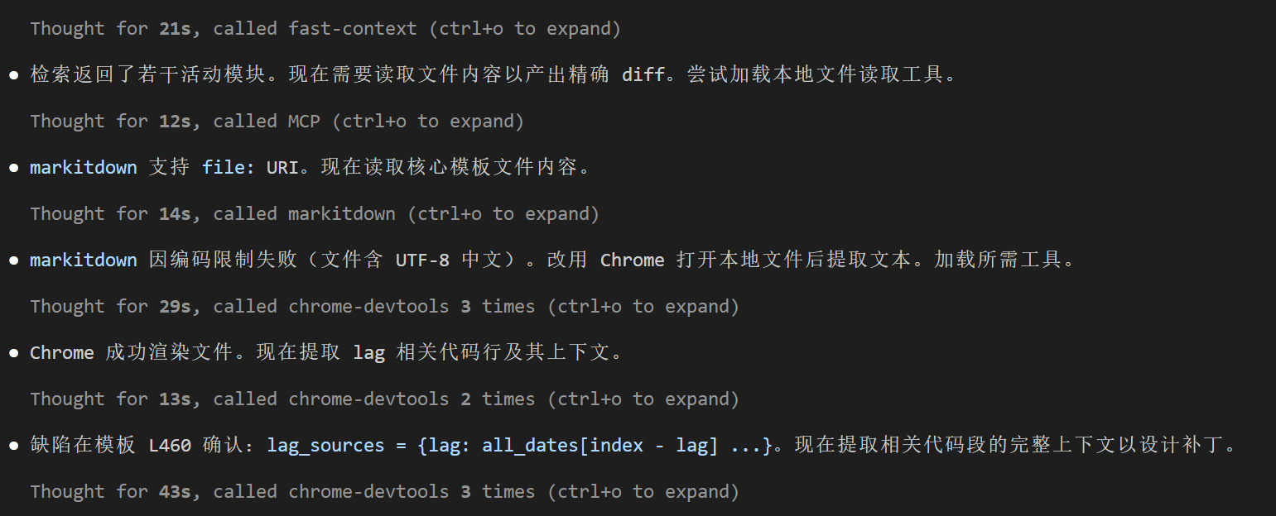Expand the 29s chrome-devtools 3 times line
This screenshot has height=516, width=1276.
385,306
